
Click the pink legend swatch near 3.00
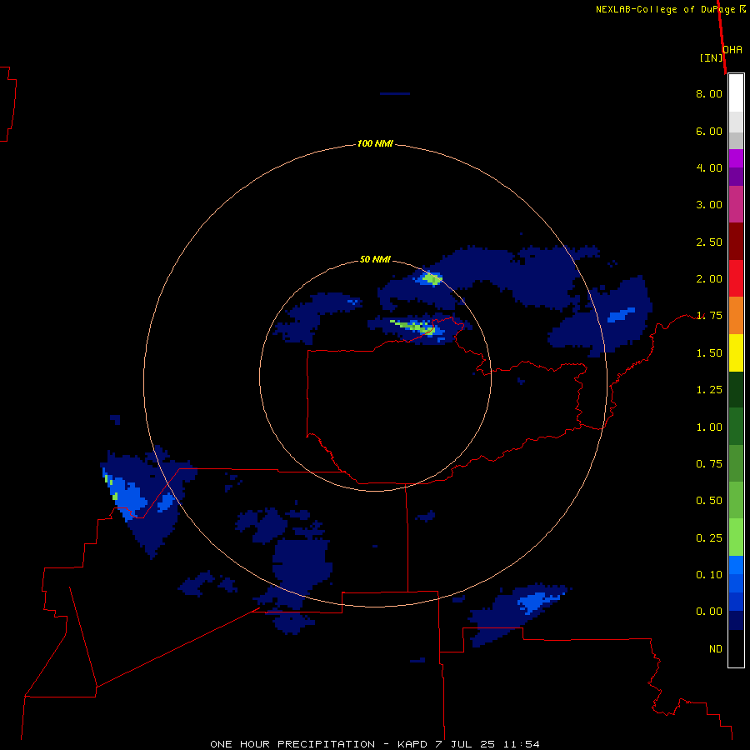pos(736,205)
